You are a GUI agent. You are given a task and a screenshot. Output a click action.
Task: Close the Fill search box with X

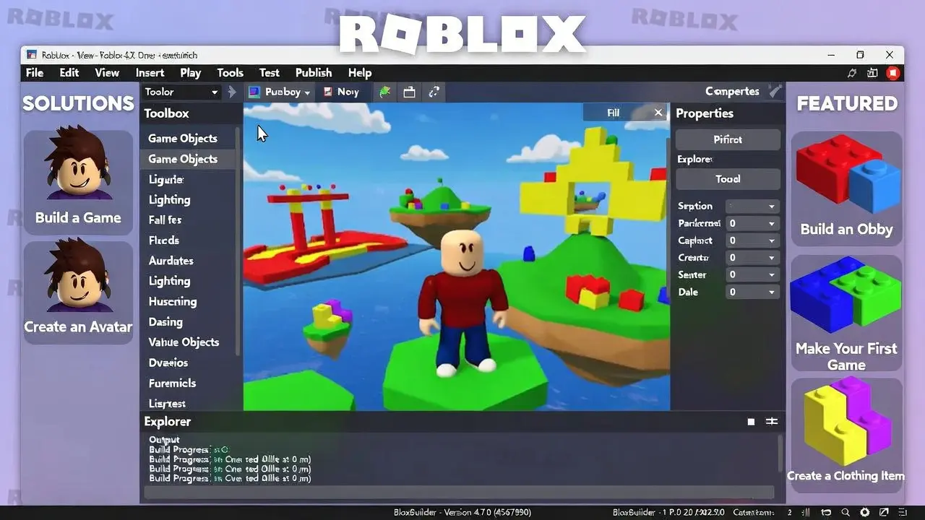[658, 113]
